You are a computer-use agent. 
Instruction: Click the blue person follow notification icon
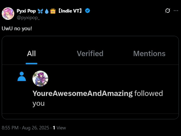[x=22, y=77]
